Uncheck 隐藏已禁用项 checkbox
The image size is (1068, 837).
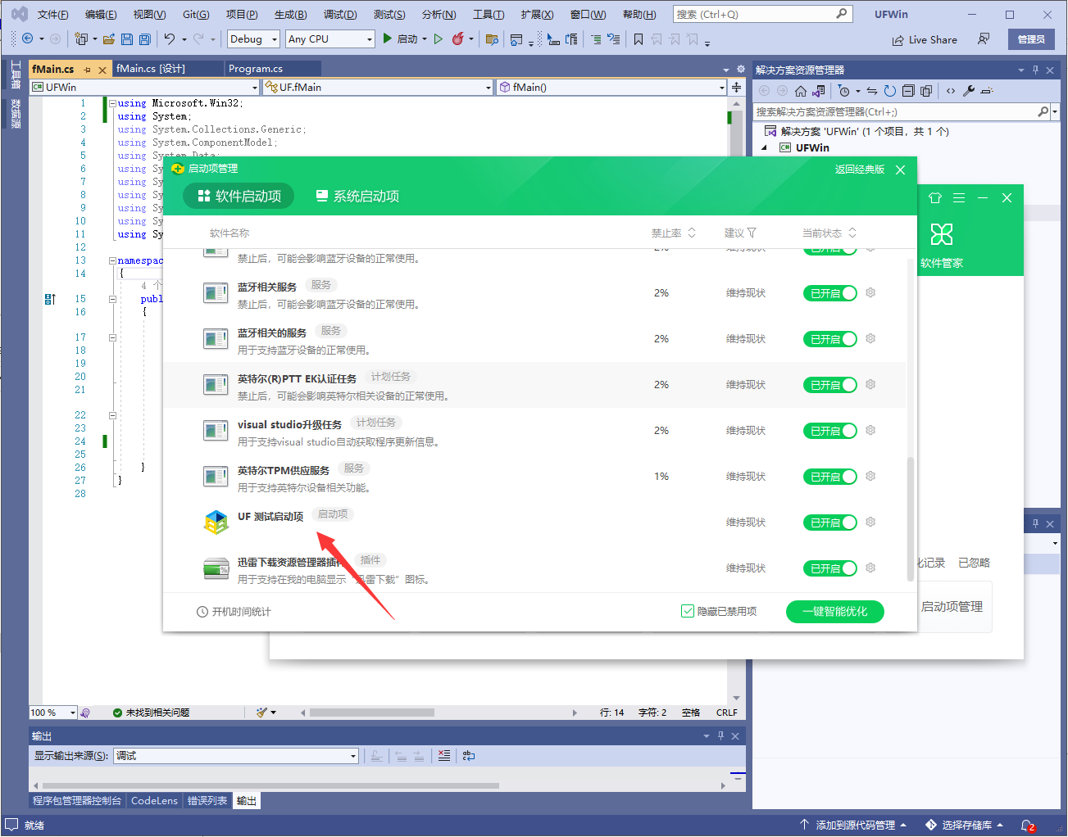(x=688, y=611)
